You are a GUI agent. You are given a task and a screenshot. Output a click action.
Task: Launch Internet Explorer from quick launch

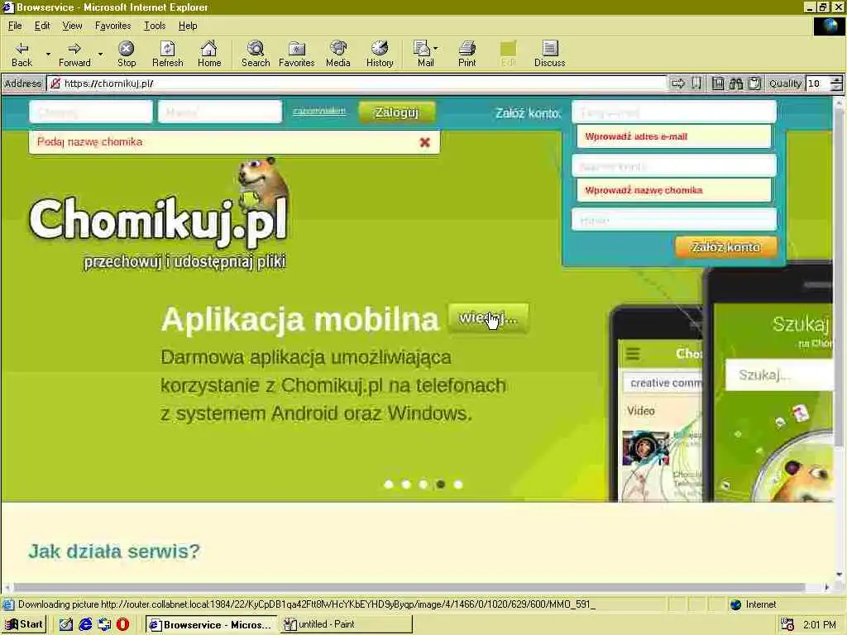pos(85,625)
